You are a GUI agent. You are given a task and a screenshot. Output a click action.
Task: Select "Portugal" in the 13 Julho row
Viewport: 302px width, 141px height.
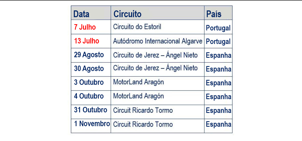(x=218, y=42)
